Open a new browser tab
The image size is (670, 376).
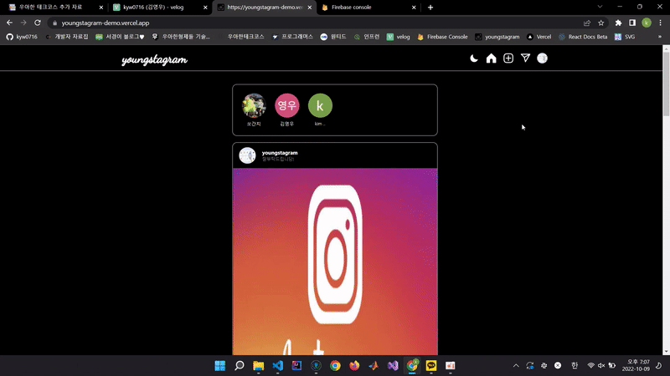(x=430, y=8)
